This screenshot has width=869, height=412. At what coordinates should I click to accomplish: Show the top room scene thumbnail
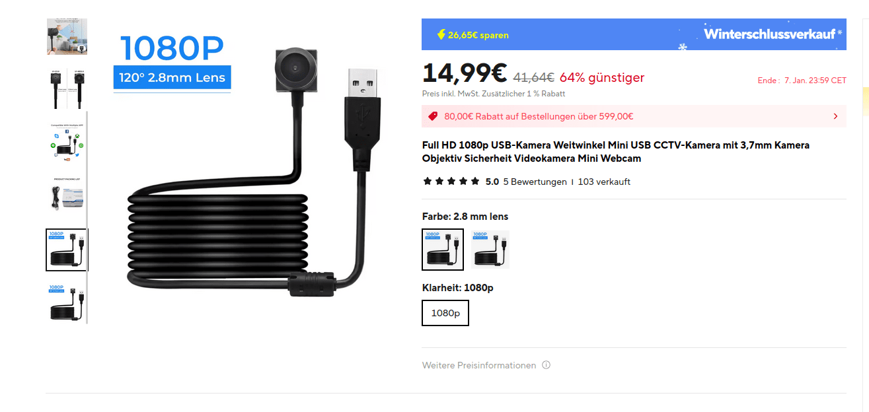click(67, 36)
